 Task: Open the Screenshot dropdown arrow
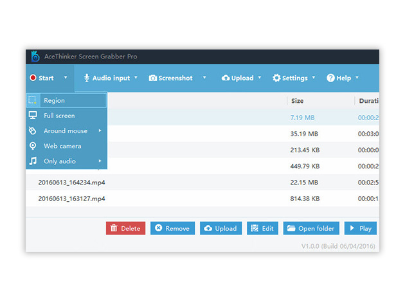tap(204, 77)
